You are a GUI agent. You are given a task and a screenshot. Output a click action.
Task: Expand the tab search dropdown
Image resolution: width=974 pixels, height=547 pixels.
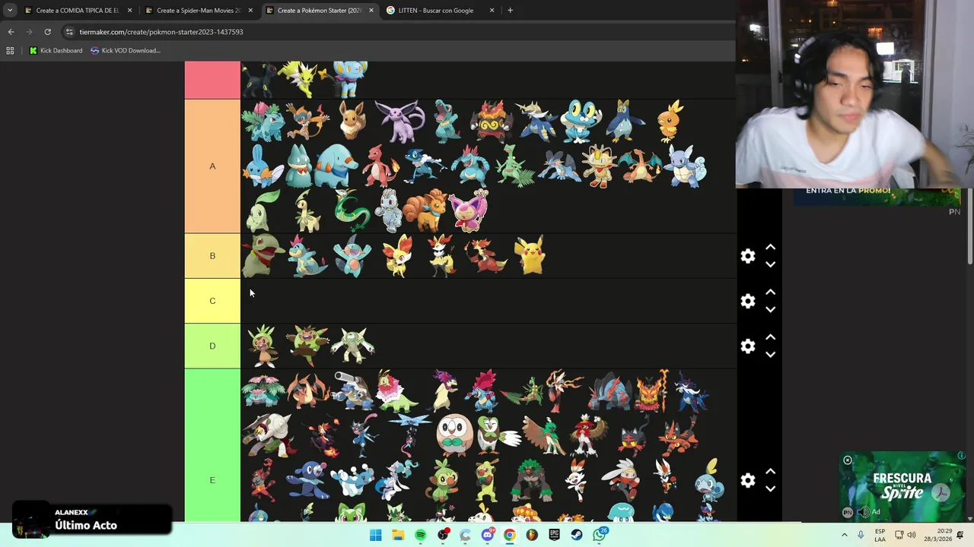click(x=9, y=11)
